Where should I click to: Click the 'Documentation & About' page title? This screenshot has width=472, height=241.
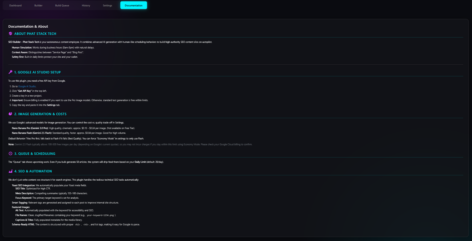coord(28,26)
